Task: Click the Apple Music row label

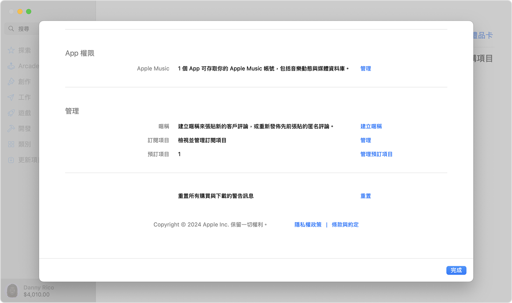Action: click(x=153, y=68)
